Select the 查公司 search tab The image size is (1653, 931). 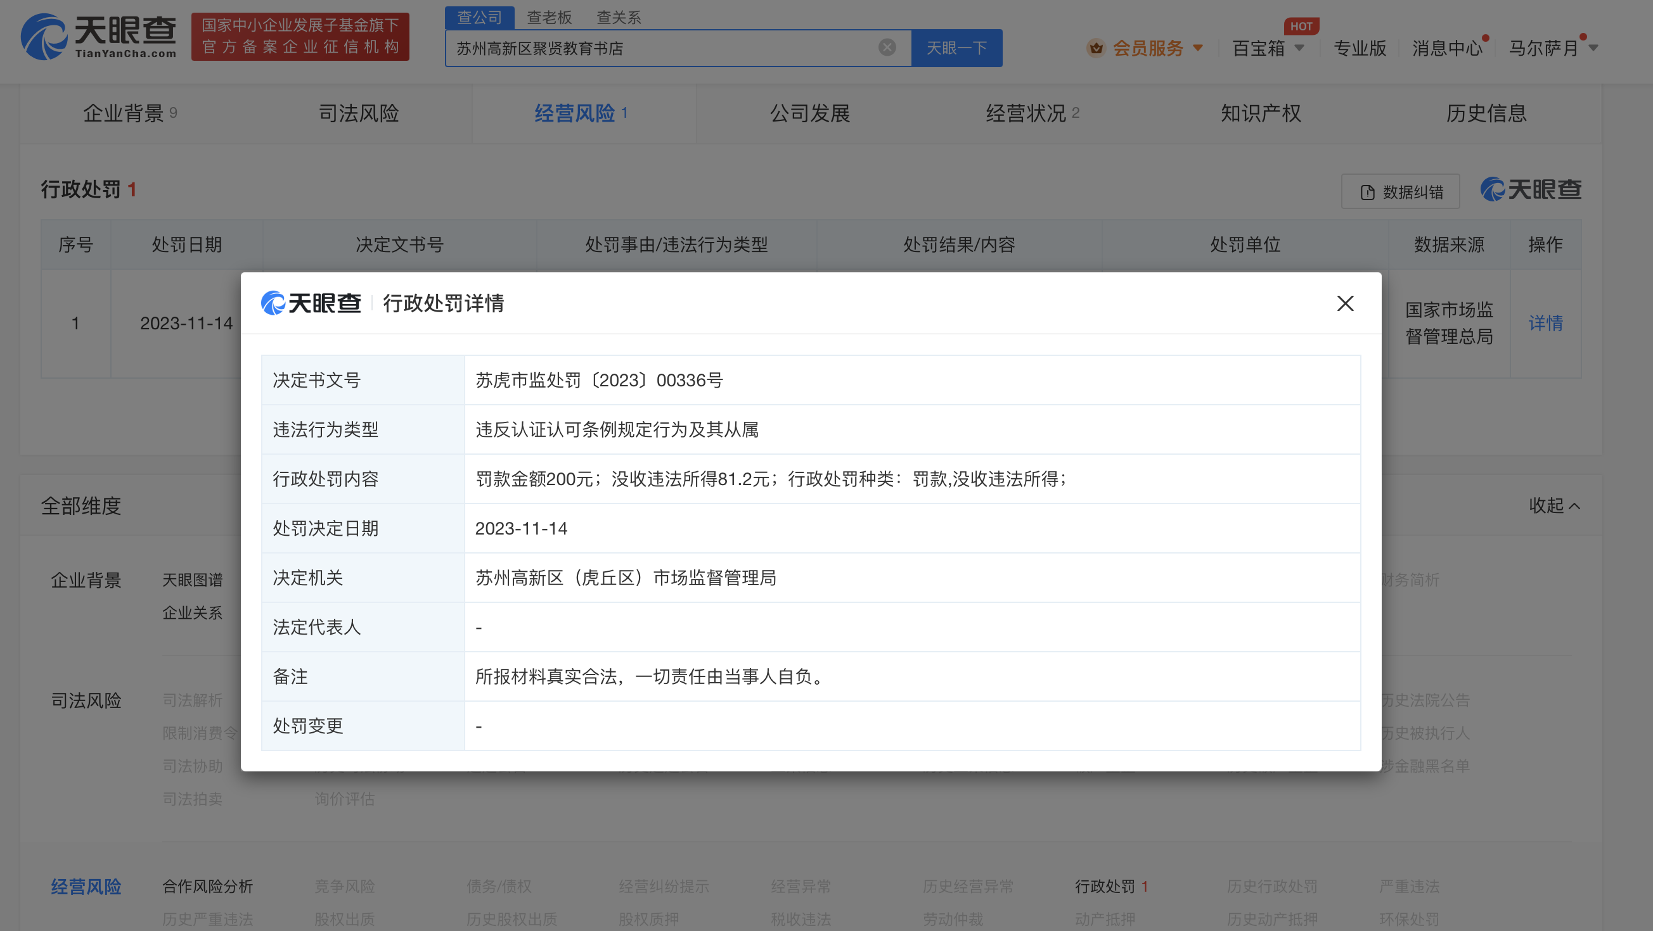click(x=479, y=17)
